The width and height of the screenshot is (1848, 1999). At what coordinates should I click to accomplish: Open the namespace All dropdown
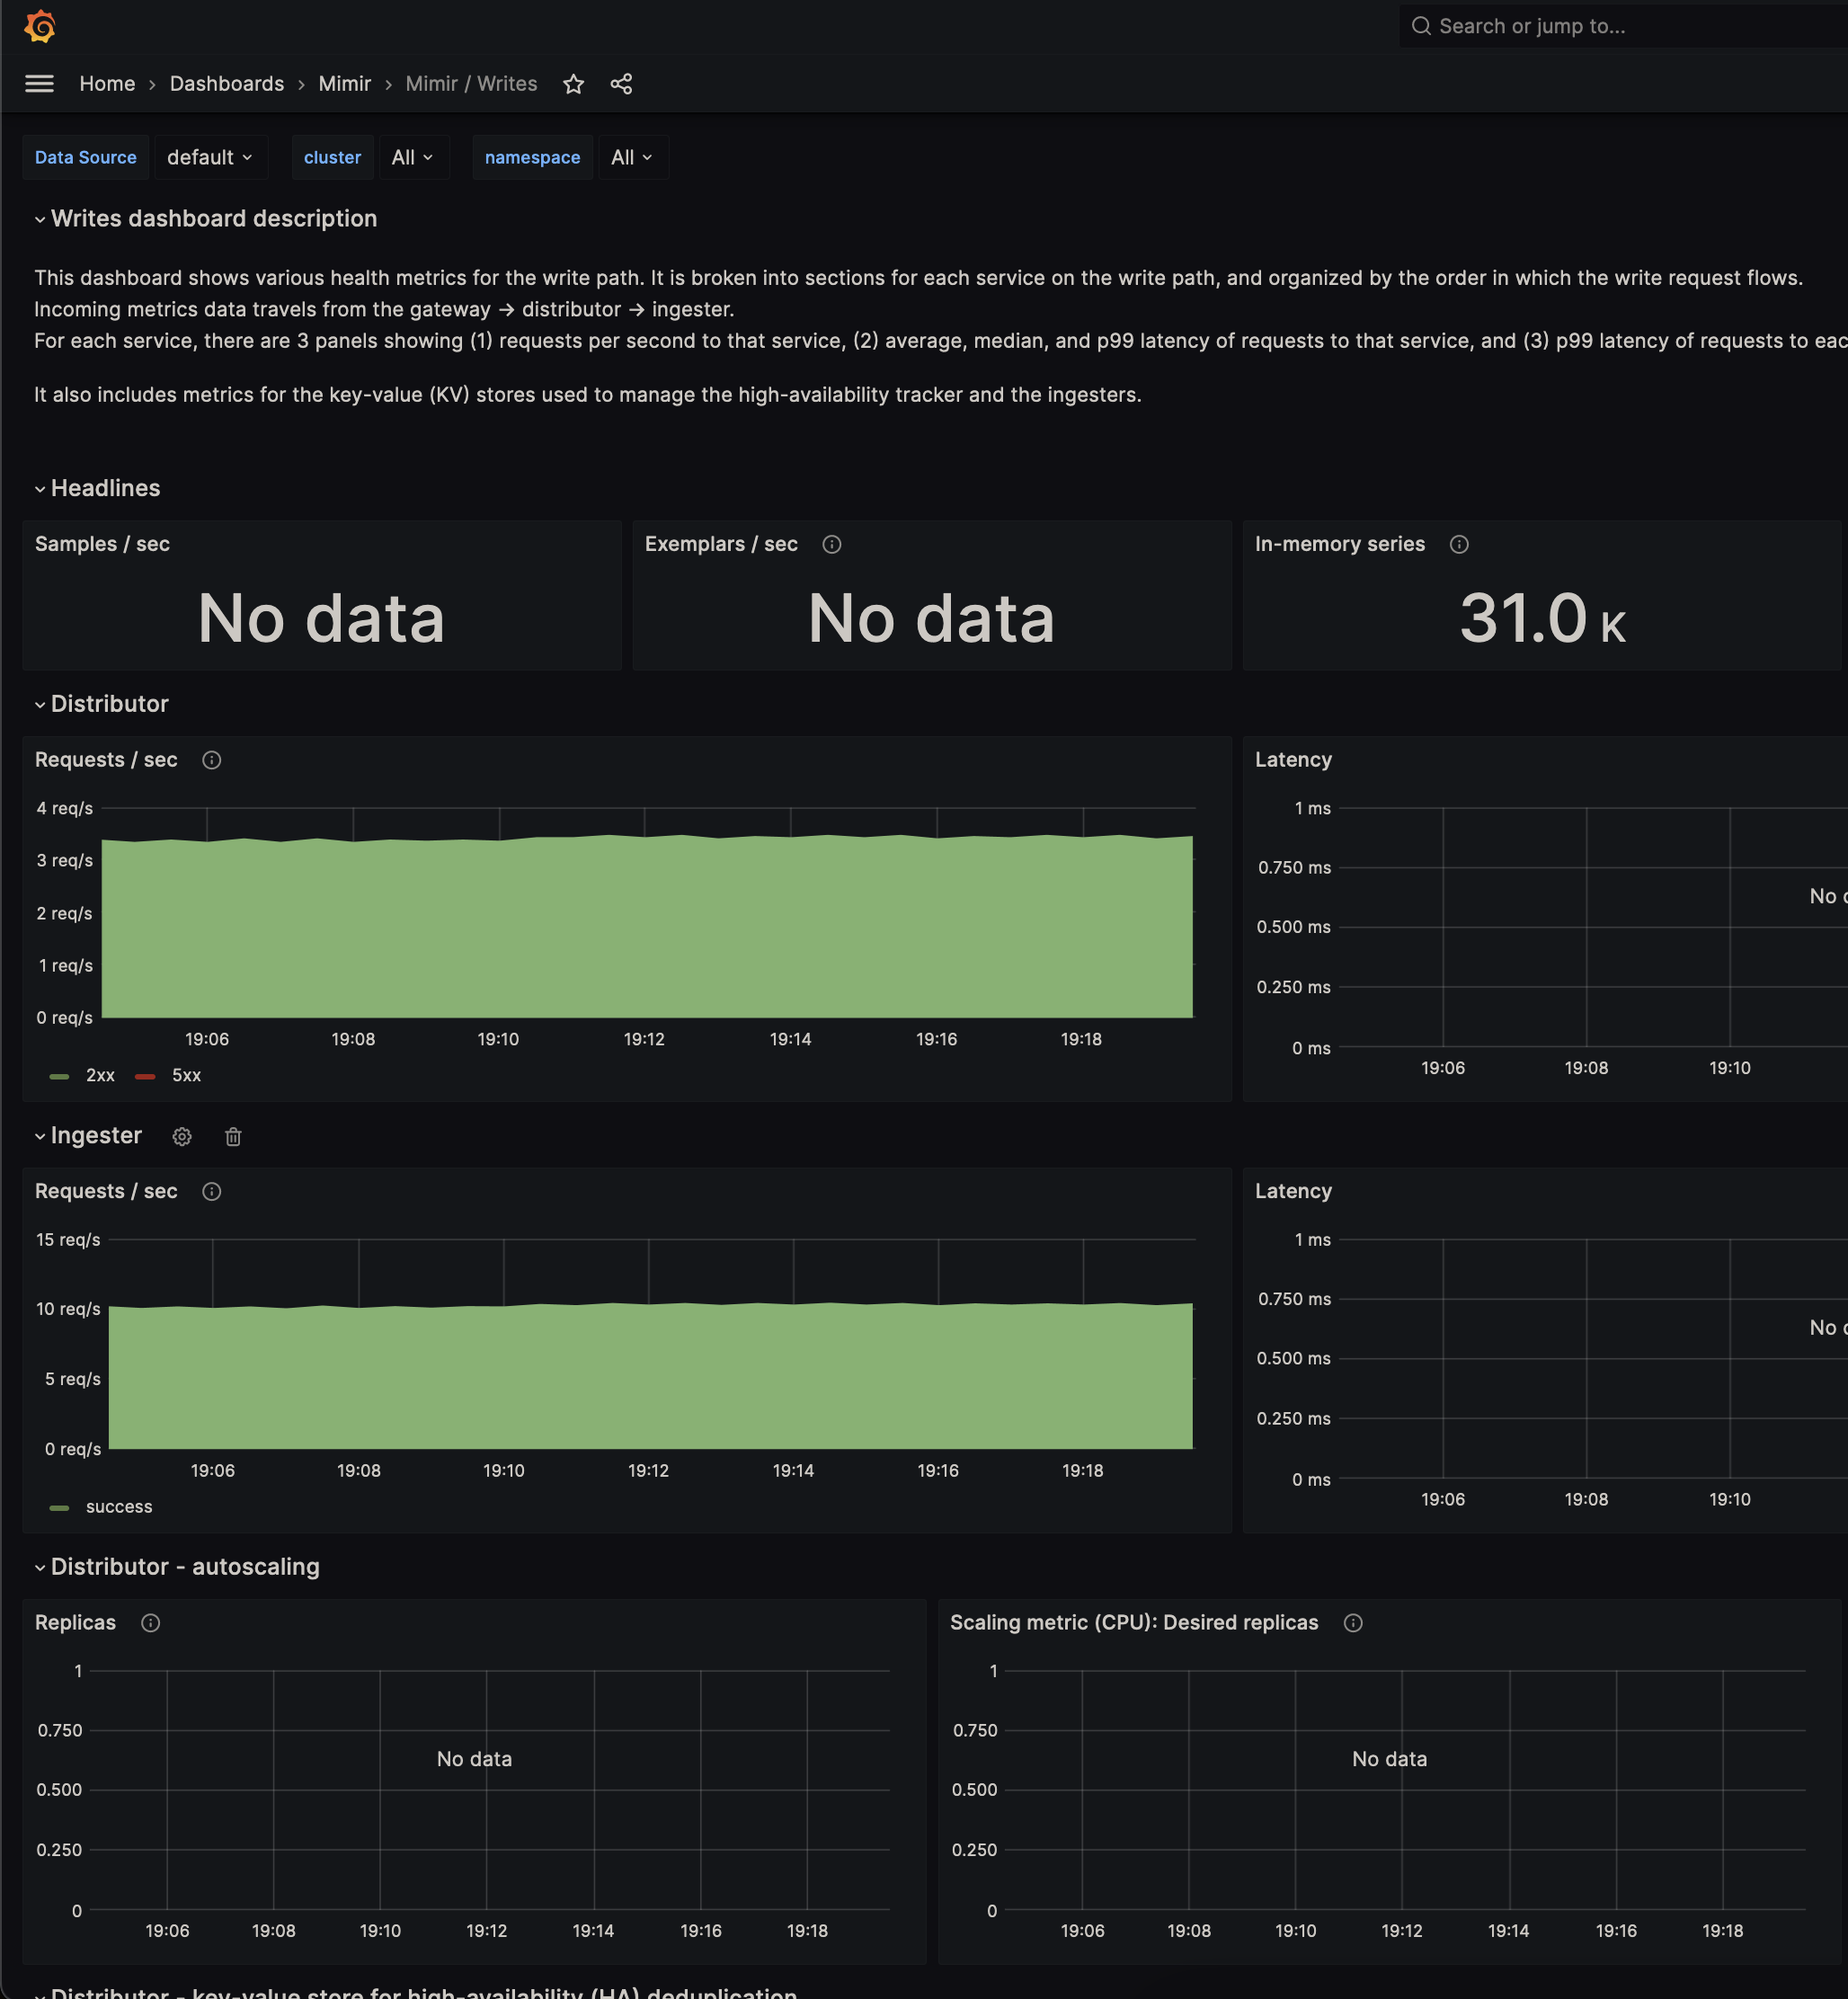pyautogui.click(x=632, y=157)
